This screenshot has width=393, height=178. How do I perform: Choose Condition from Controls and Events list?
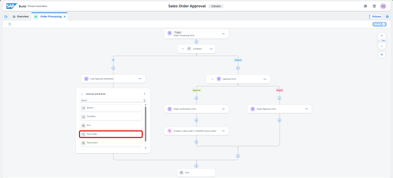(x=111, y=117)
